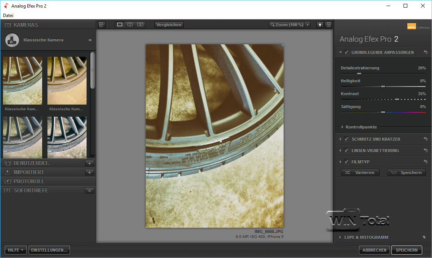Toggle the Linsen-Vignettierung checkbox

point(347,150)
